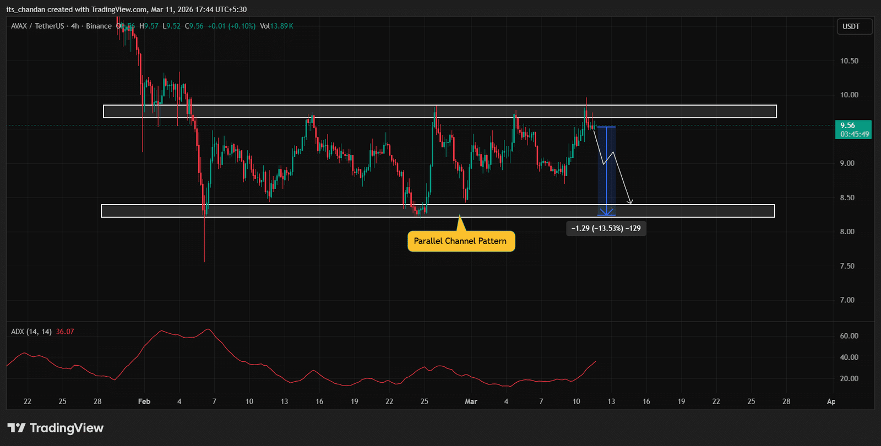This screenshot has height=446, width=881.
Task: Click the TradingView logo icon
Action: [17, 428]
